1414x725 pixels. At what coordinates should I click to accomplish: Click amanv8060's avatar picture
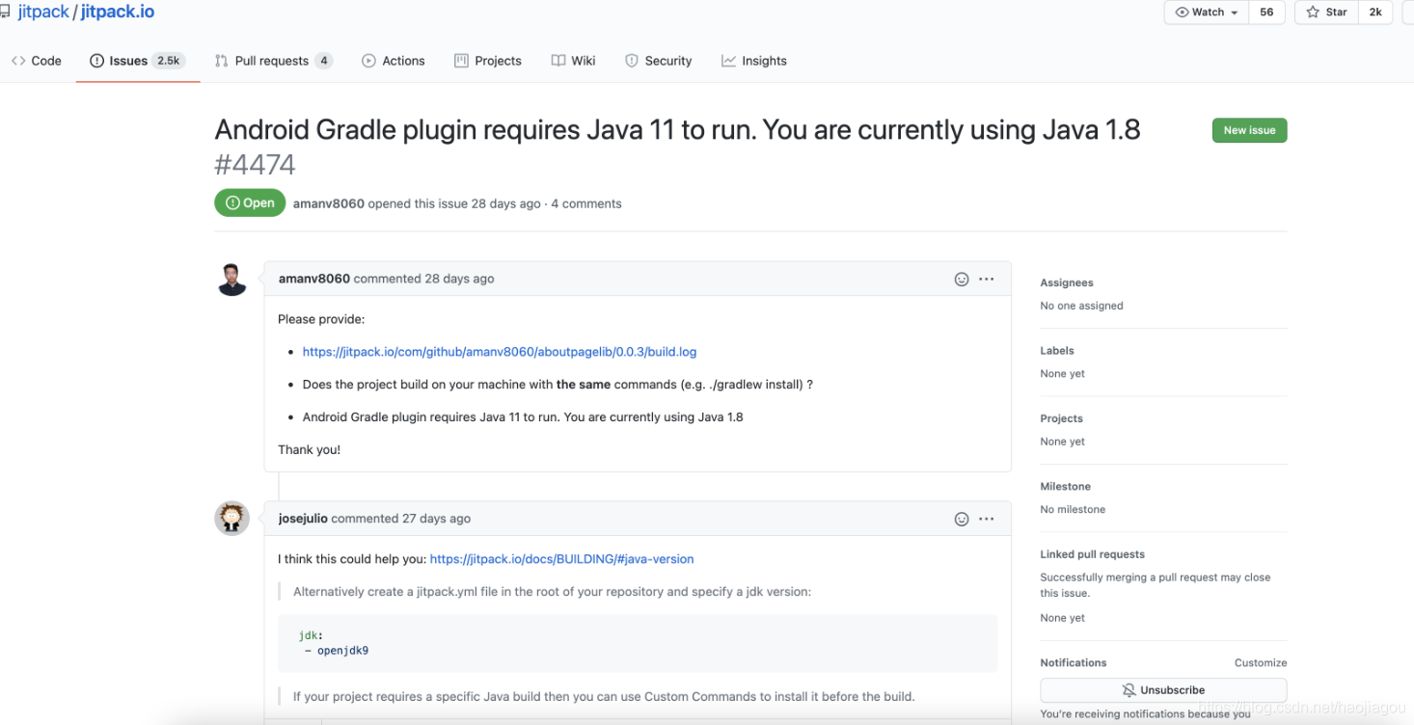click(231, 280)
